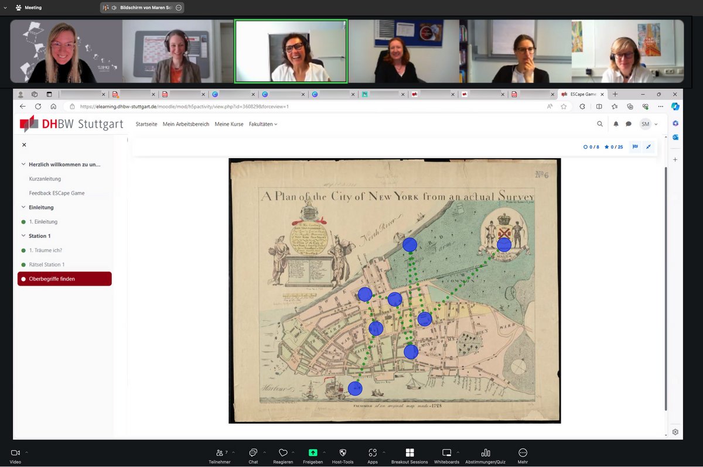Image resolution: width=703 pixels, height=467 pixels.
Task: Expand the Teilnehmer options arrow
Action: 233,452
